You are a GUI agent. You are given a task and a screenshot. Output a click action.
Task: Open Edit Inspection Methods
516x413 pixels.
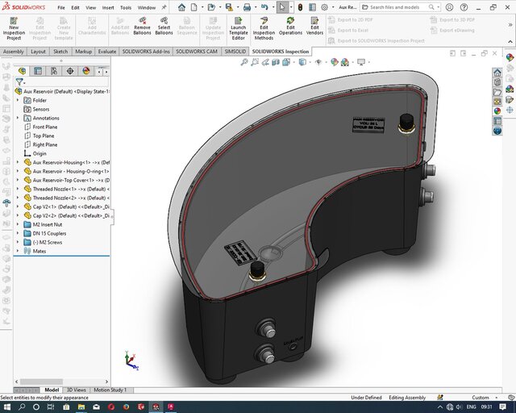click(264, 27)
